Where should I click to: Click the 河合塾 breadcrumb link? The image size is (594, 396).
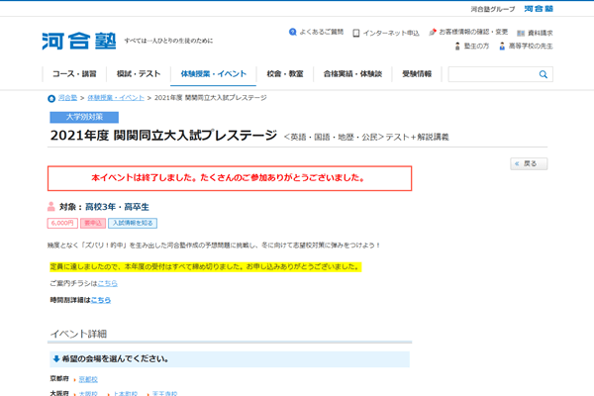point(67,98)
